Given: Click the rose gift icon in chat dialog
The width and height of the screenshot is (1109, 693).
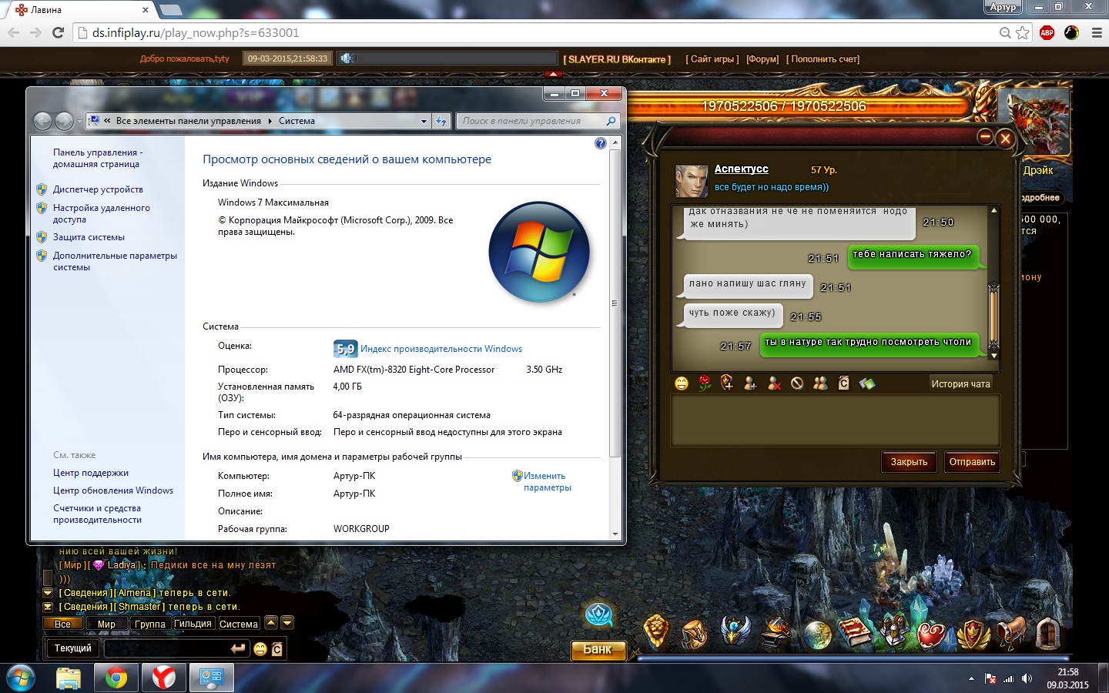Looking at the screenshot, I should 705,383.
